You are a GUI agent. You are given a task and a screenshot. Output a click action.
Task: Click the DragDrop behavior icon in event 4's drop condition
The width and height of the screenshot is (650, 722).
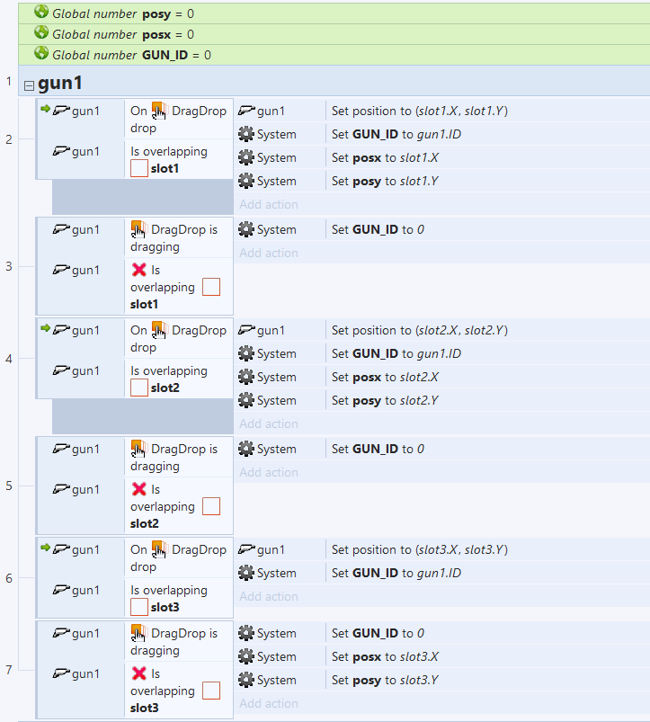[159, 330]
